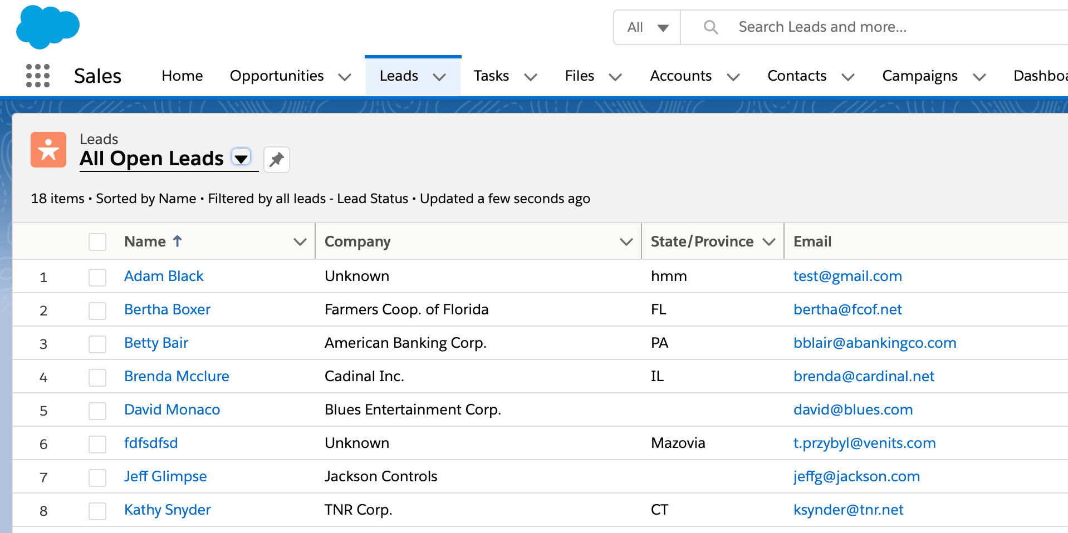1068x533 pixels.
Task: Click the ksynder@tnr.net email link
Action: click(x=848, y=510)
